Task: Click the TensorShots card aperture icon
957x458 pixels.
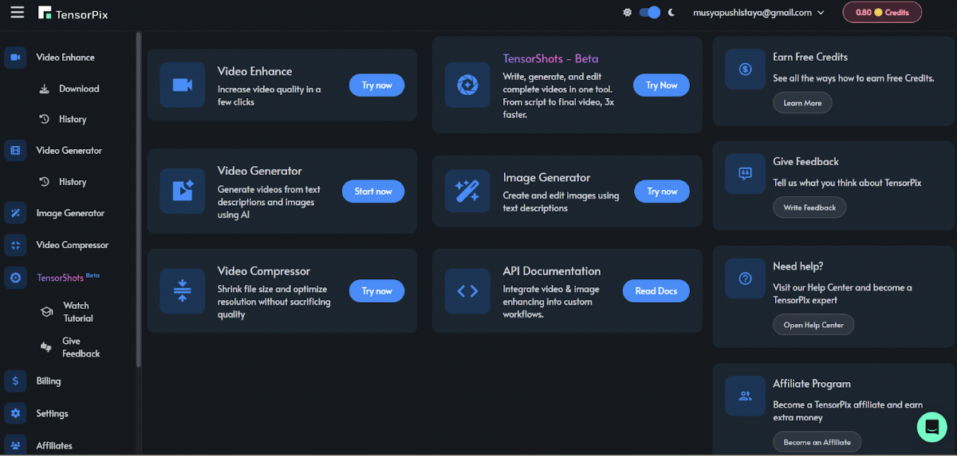Action: pos(467,85)
